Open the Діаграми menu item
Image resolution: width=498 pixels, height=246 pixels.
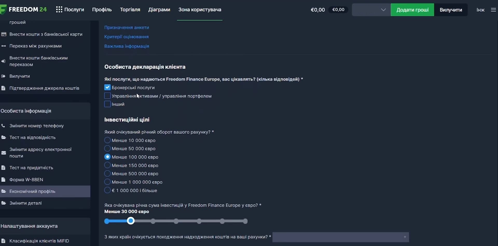coord(159,10)
